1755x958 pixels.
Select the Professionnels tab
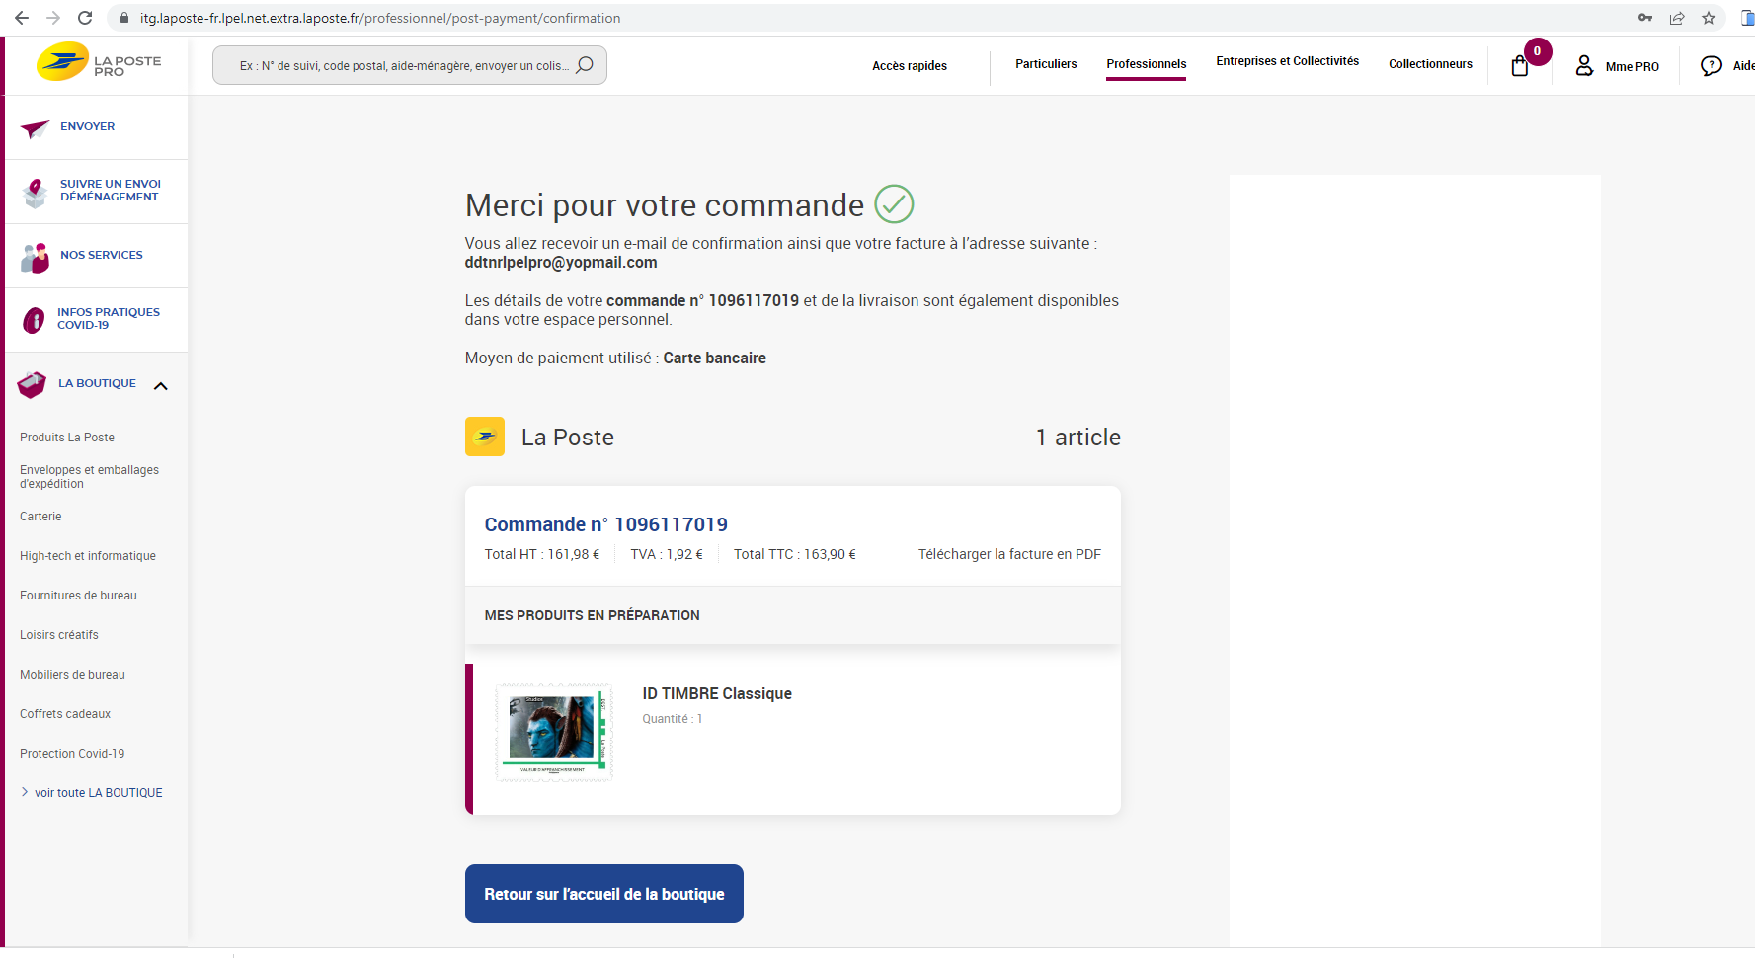pos(1146,64)
